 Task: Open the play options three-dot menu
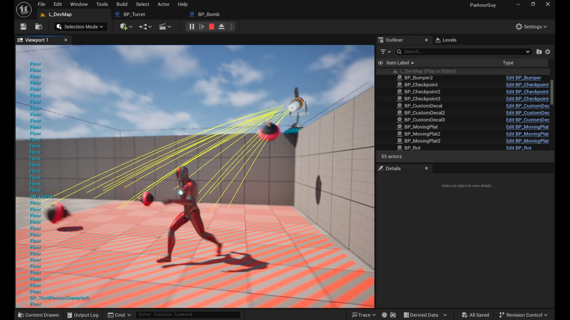231,27
